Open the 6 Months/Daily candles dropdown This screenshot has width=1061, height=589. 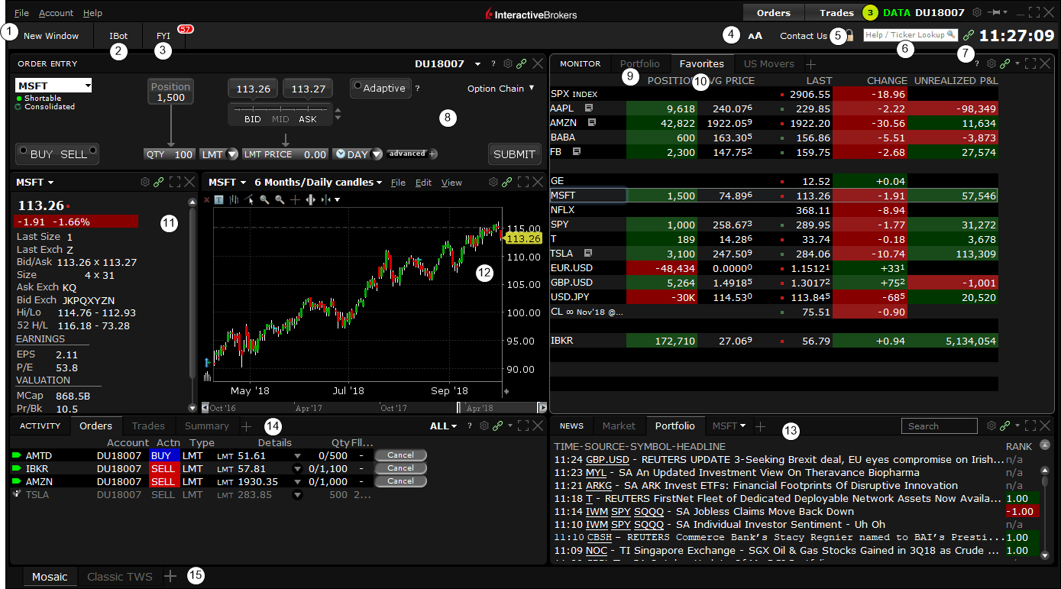click(319, 183)
